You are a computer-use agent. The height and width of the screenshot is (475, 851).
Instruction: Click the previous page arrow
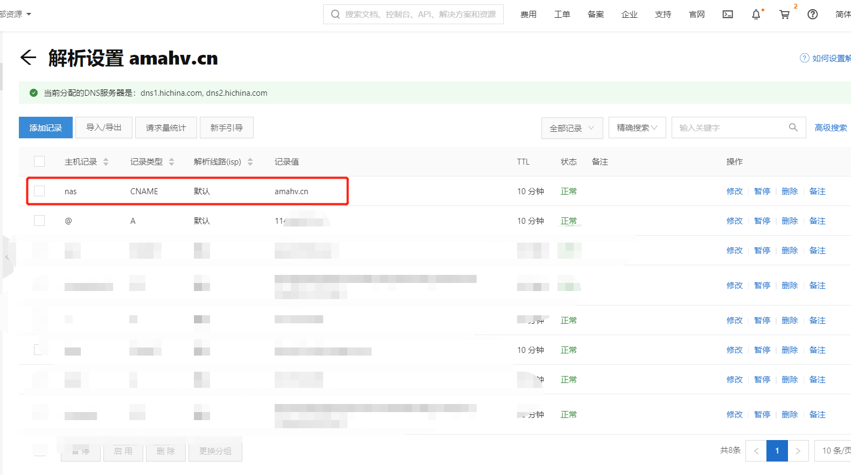[756, 451]
